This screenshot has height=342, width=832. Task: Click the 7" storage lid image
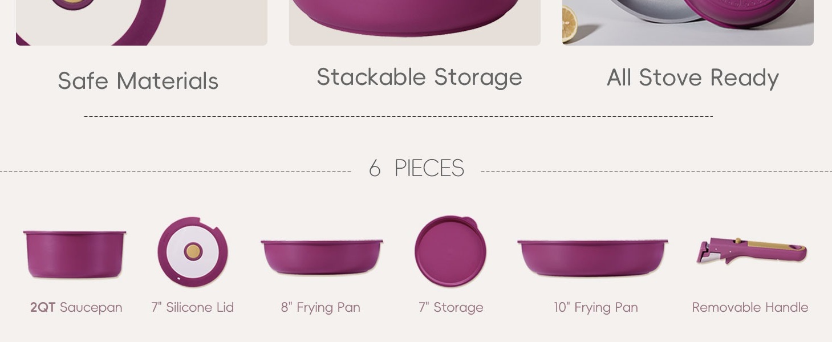tap(451, 251)
